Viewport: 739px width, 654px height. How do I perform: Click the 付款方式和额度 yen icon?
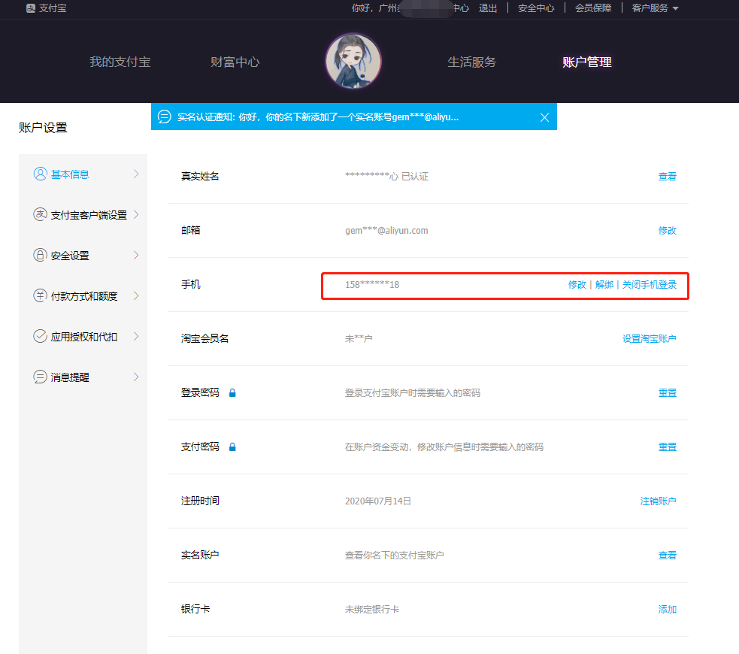point(40,295)
